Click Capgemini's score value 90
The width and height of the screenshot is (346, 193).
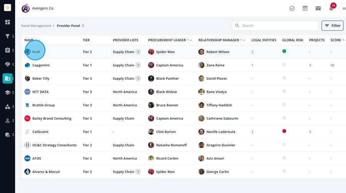tap(332, 65)
